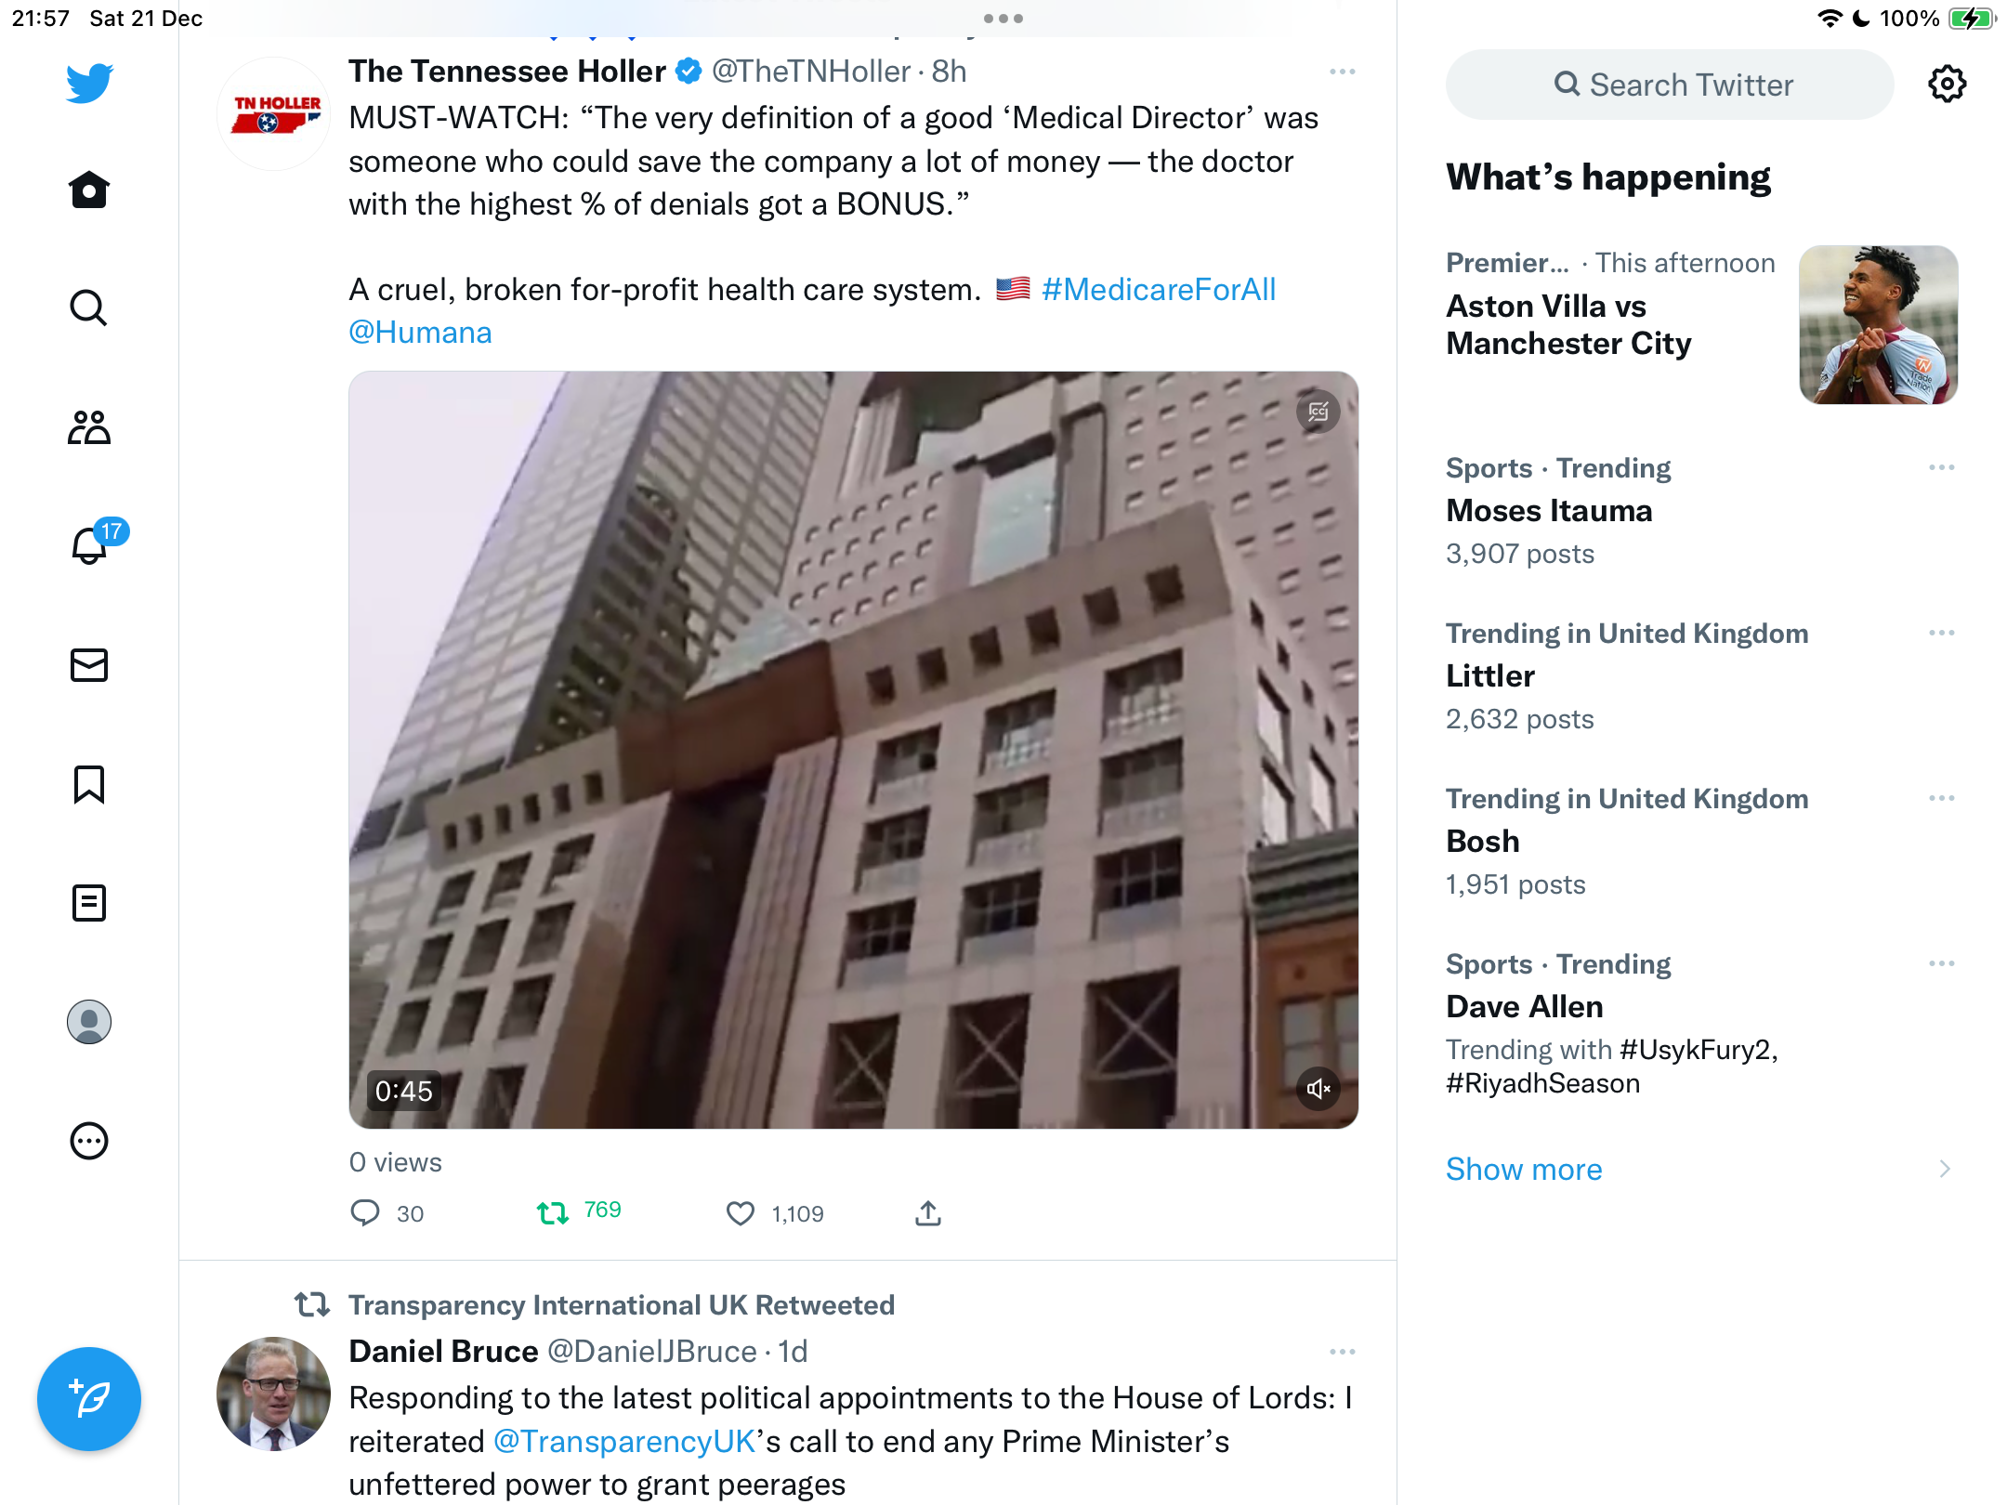Viewport: 2007px width, 1505px height.
Task: Click the Search Twitter field
Action: coord(1670,85)
